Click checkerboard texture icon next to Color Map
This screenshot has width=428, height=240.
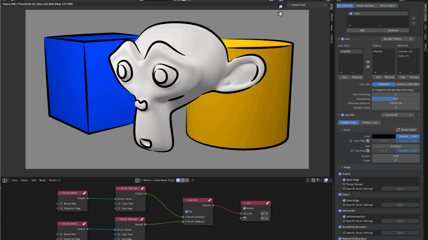(368, 141)
